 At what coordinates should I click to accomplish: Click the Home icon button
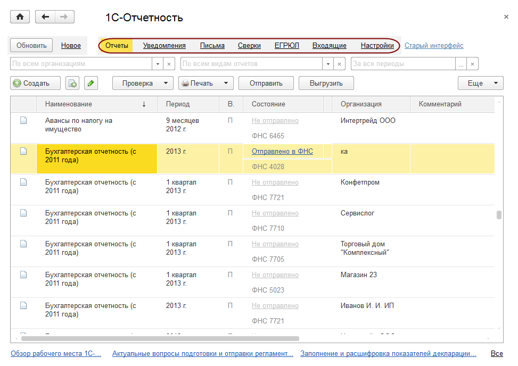tap(20, 17)
